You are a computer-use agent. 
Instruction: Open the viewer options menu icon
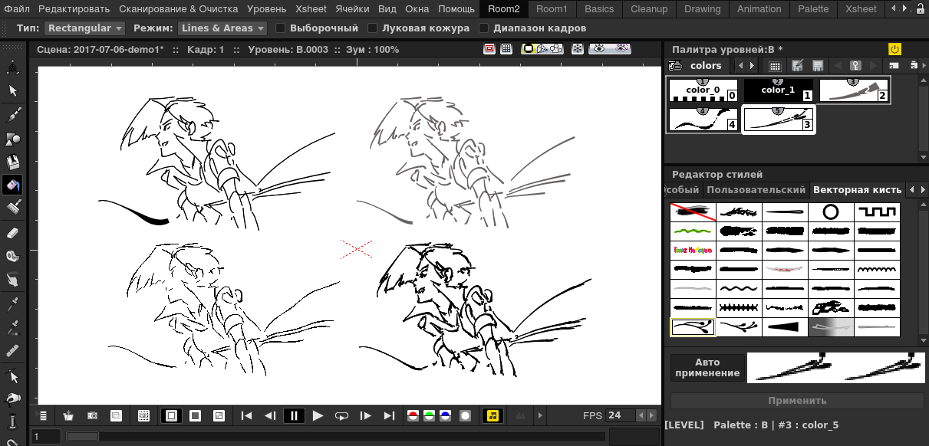coord(44,415)
